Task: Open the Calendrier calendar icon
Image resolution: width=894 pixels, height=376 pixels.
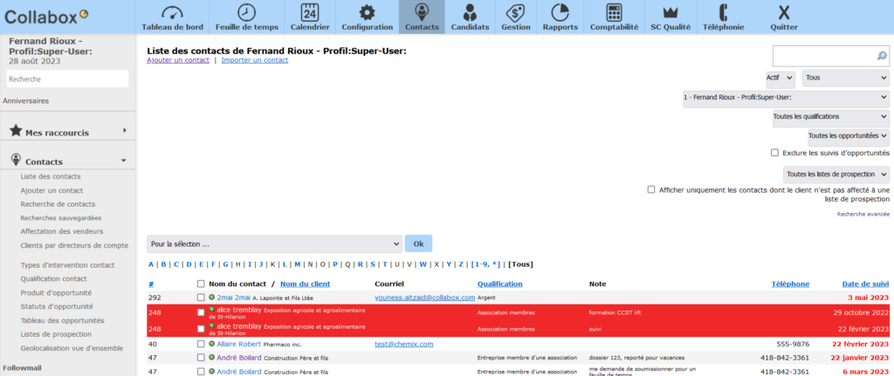Action: pos(310,13)
